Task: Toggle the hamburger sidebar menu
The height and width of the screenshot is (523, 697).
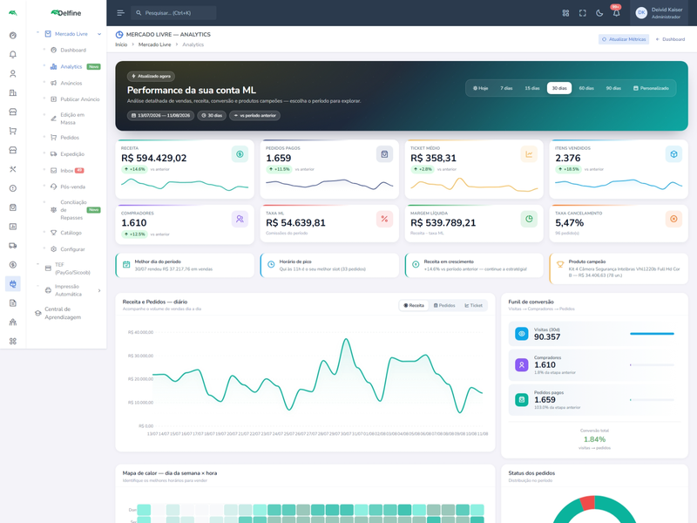Action: point(120,13)
